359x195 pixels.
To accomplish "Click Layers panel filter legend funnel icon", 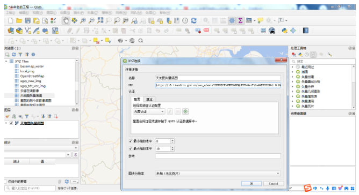I will 27,116.
